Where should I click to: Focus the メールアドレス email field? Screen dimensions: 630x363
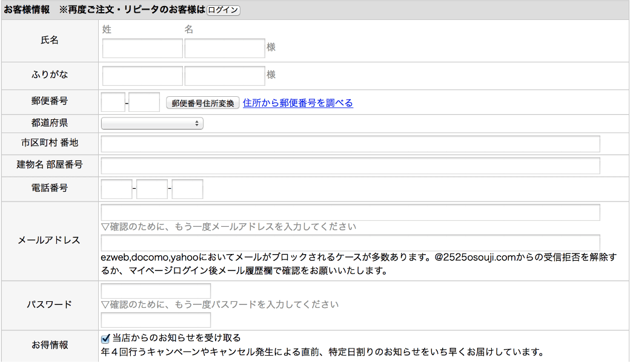tap(351, 212)
